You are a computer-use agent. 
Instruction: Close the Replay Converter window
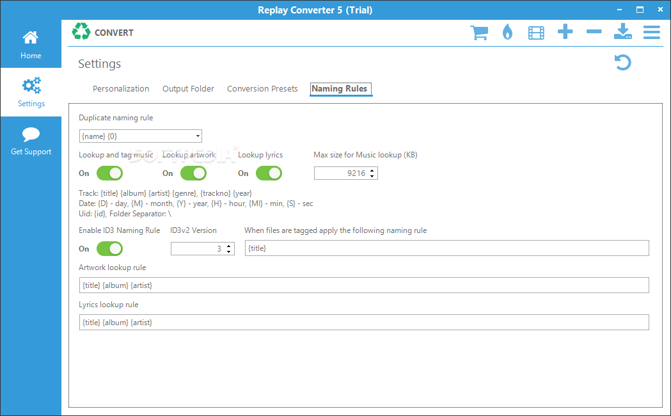pyautogui.click(x=660, y=10)
